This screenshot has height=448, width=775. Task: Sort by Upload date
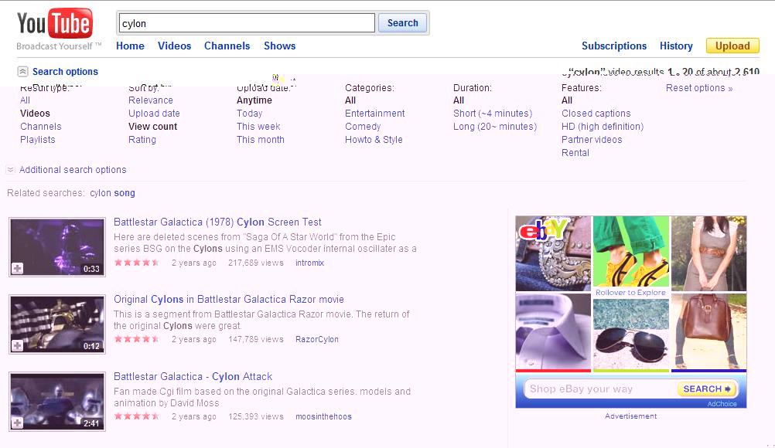point(154,114)
